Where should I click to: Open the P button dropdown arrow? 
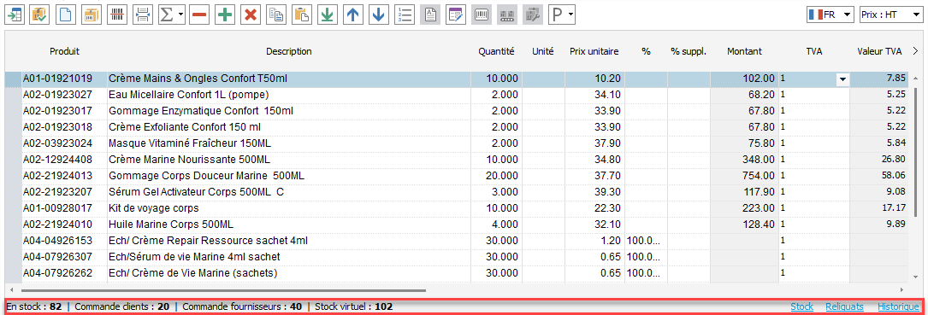pos(571,15)
